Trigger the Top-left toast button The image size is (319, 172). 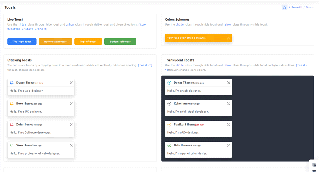[x=88, y=42]
